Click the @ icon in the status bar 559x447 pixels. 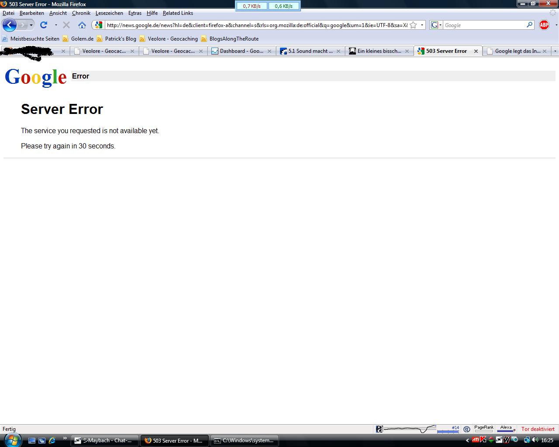(466, 429)
